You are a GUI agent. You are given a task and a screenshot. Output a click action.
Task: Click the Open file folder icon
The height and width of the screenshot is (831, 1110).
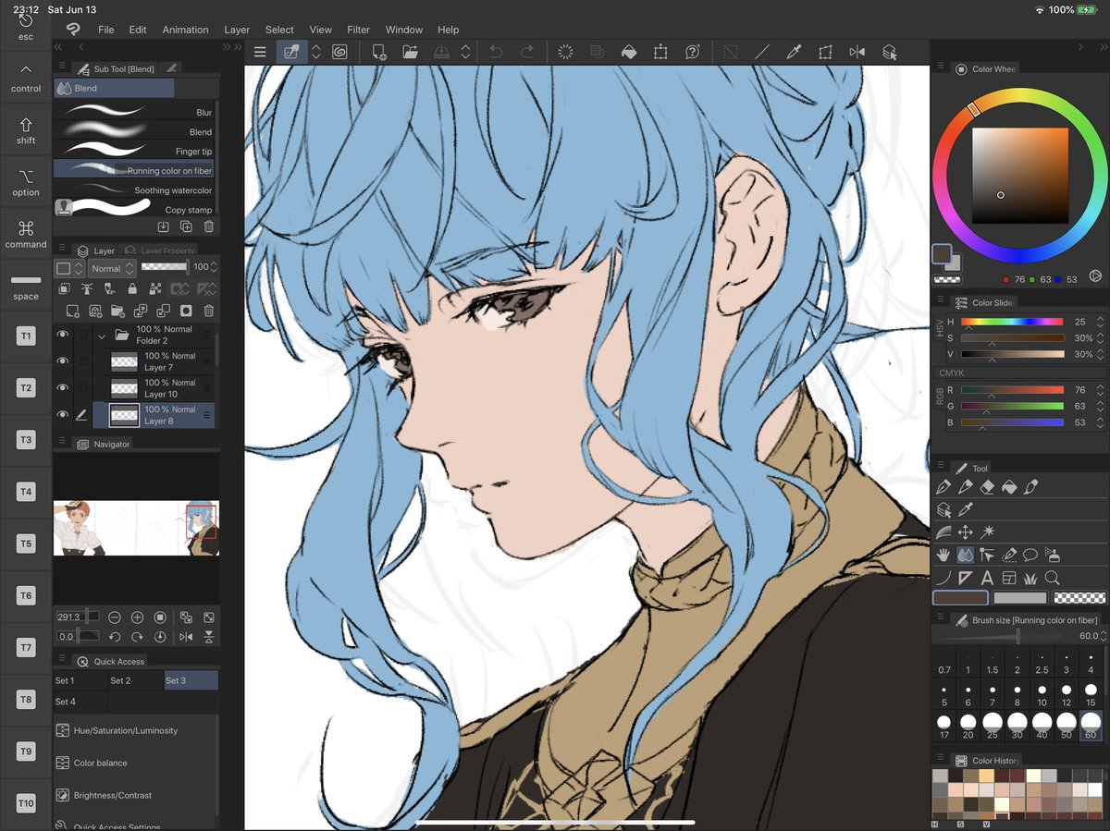pyautogui.click(x=410, y=53)
